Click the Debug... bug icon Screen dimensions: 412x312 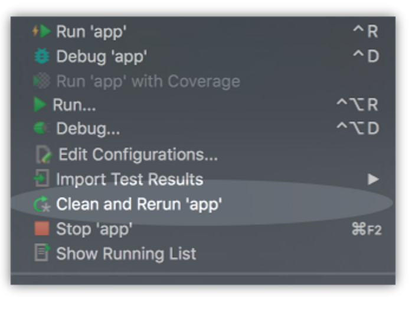tap(42, 129)
